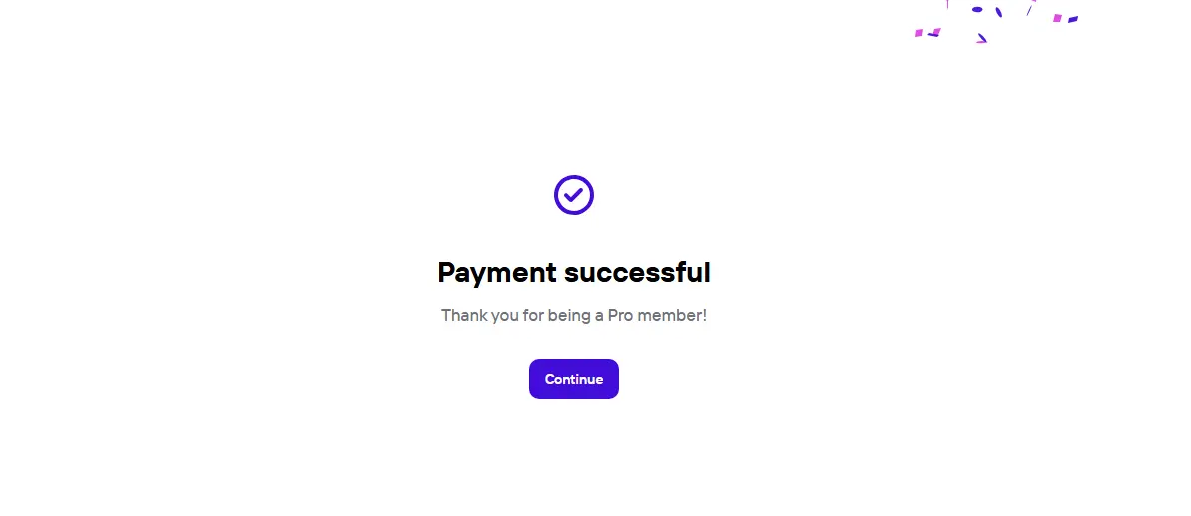Click the thin blue diagonal confetti streak

[x=1029, y=11]
